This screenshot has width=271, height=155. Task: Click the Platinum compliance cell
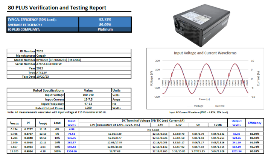[105, 29]
